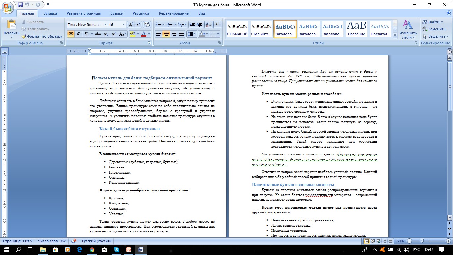This screenshot has height=255, width=453.
Task: Apply the Обычный style
Action: (x=237, y=29)
